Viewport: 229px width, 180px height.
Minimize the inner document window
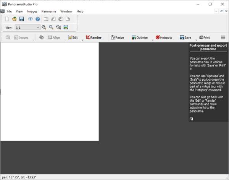click(216, 11)
